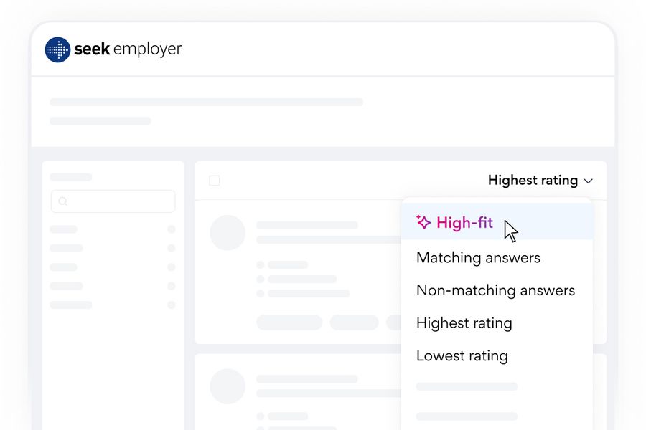Choose the High-fit sort option

[464, 223]
